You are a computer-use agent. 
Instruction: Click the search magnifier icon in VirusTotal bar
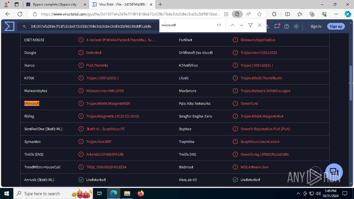click(24, 26)
